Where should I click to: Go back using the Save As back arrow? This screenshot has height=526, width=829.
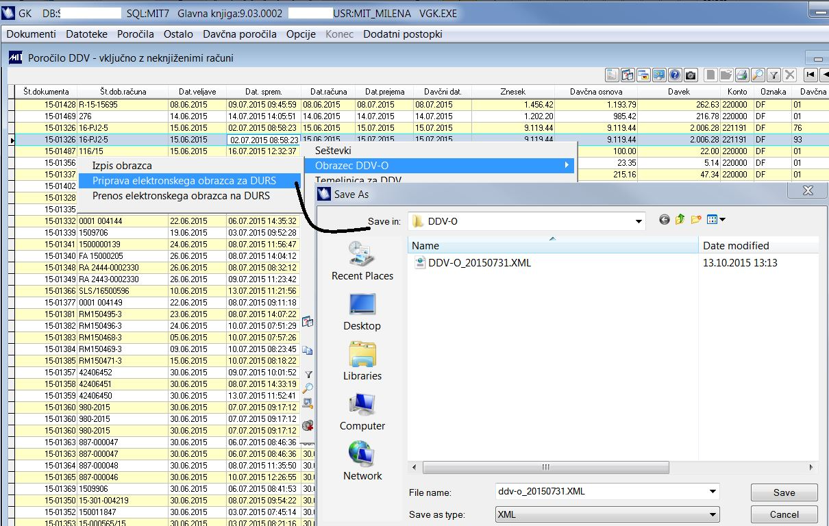point(664,220)
